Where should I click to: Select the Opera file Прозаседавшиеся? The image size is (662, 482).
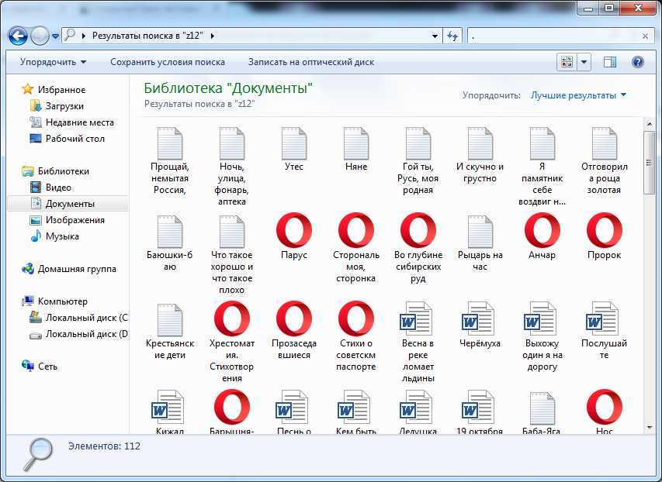294,331
